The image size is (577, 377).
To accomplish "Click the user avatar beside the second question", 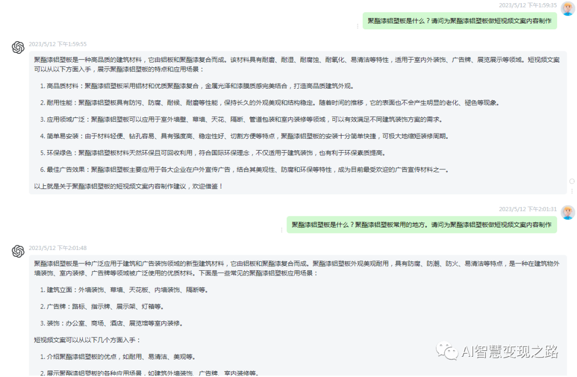I will pos(568,213).
